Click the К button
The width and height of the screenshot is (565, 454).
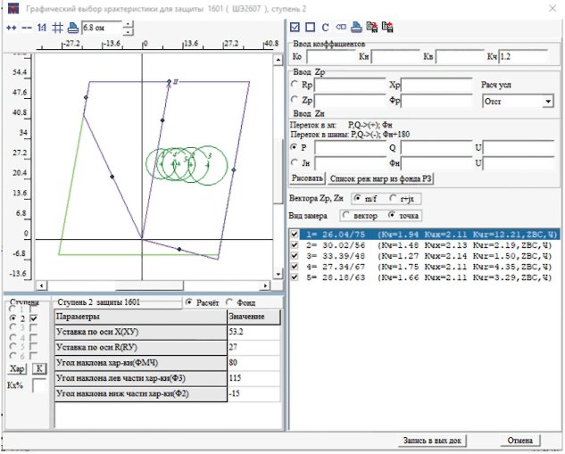pos(39,369)
